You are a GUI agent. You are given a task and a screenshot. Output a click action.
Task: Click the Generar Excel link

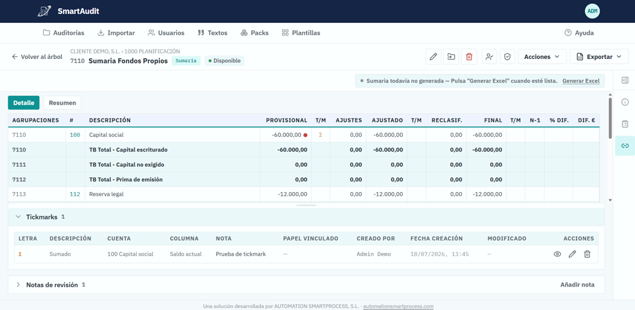point(581,81)
